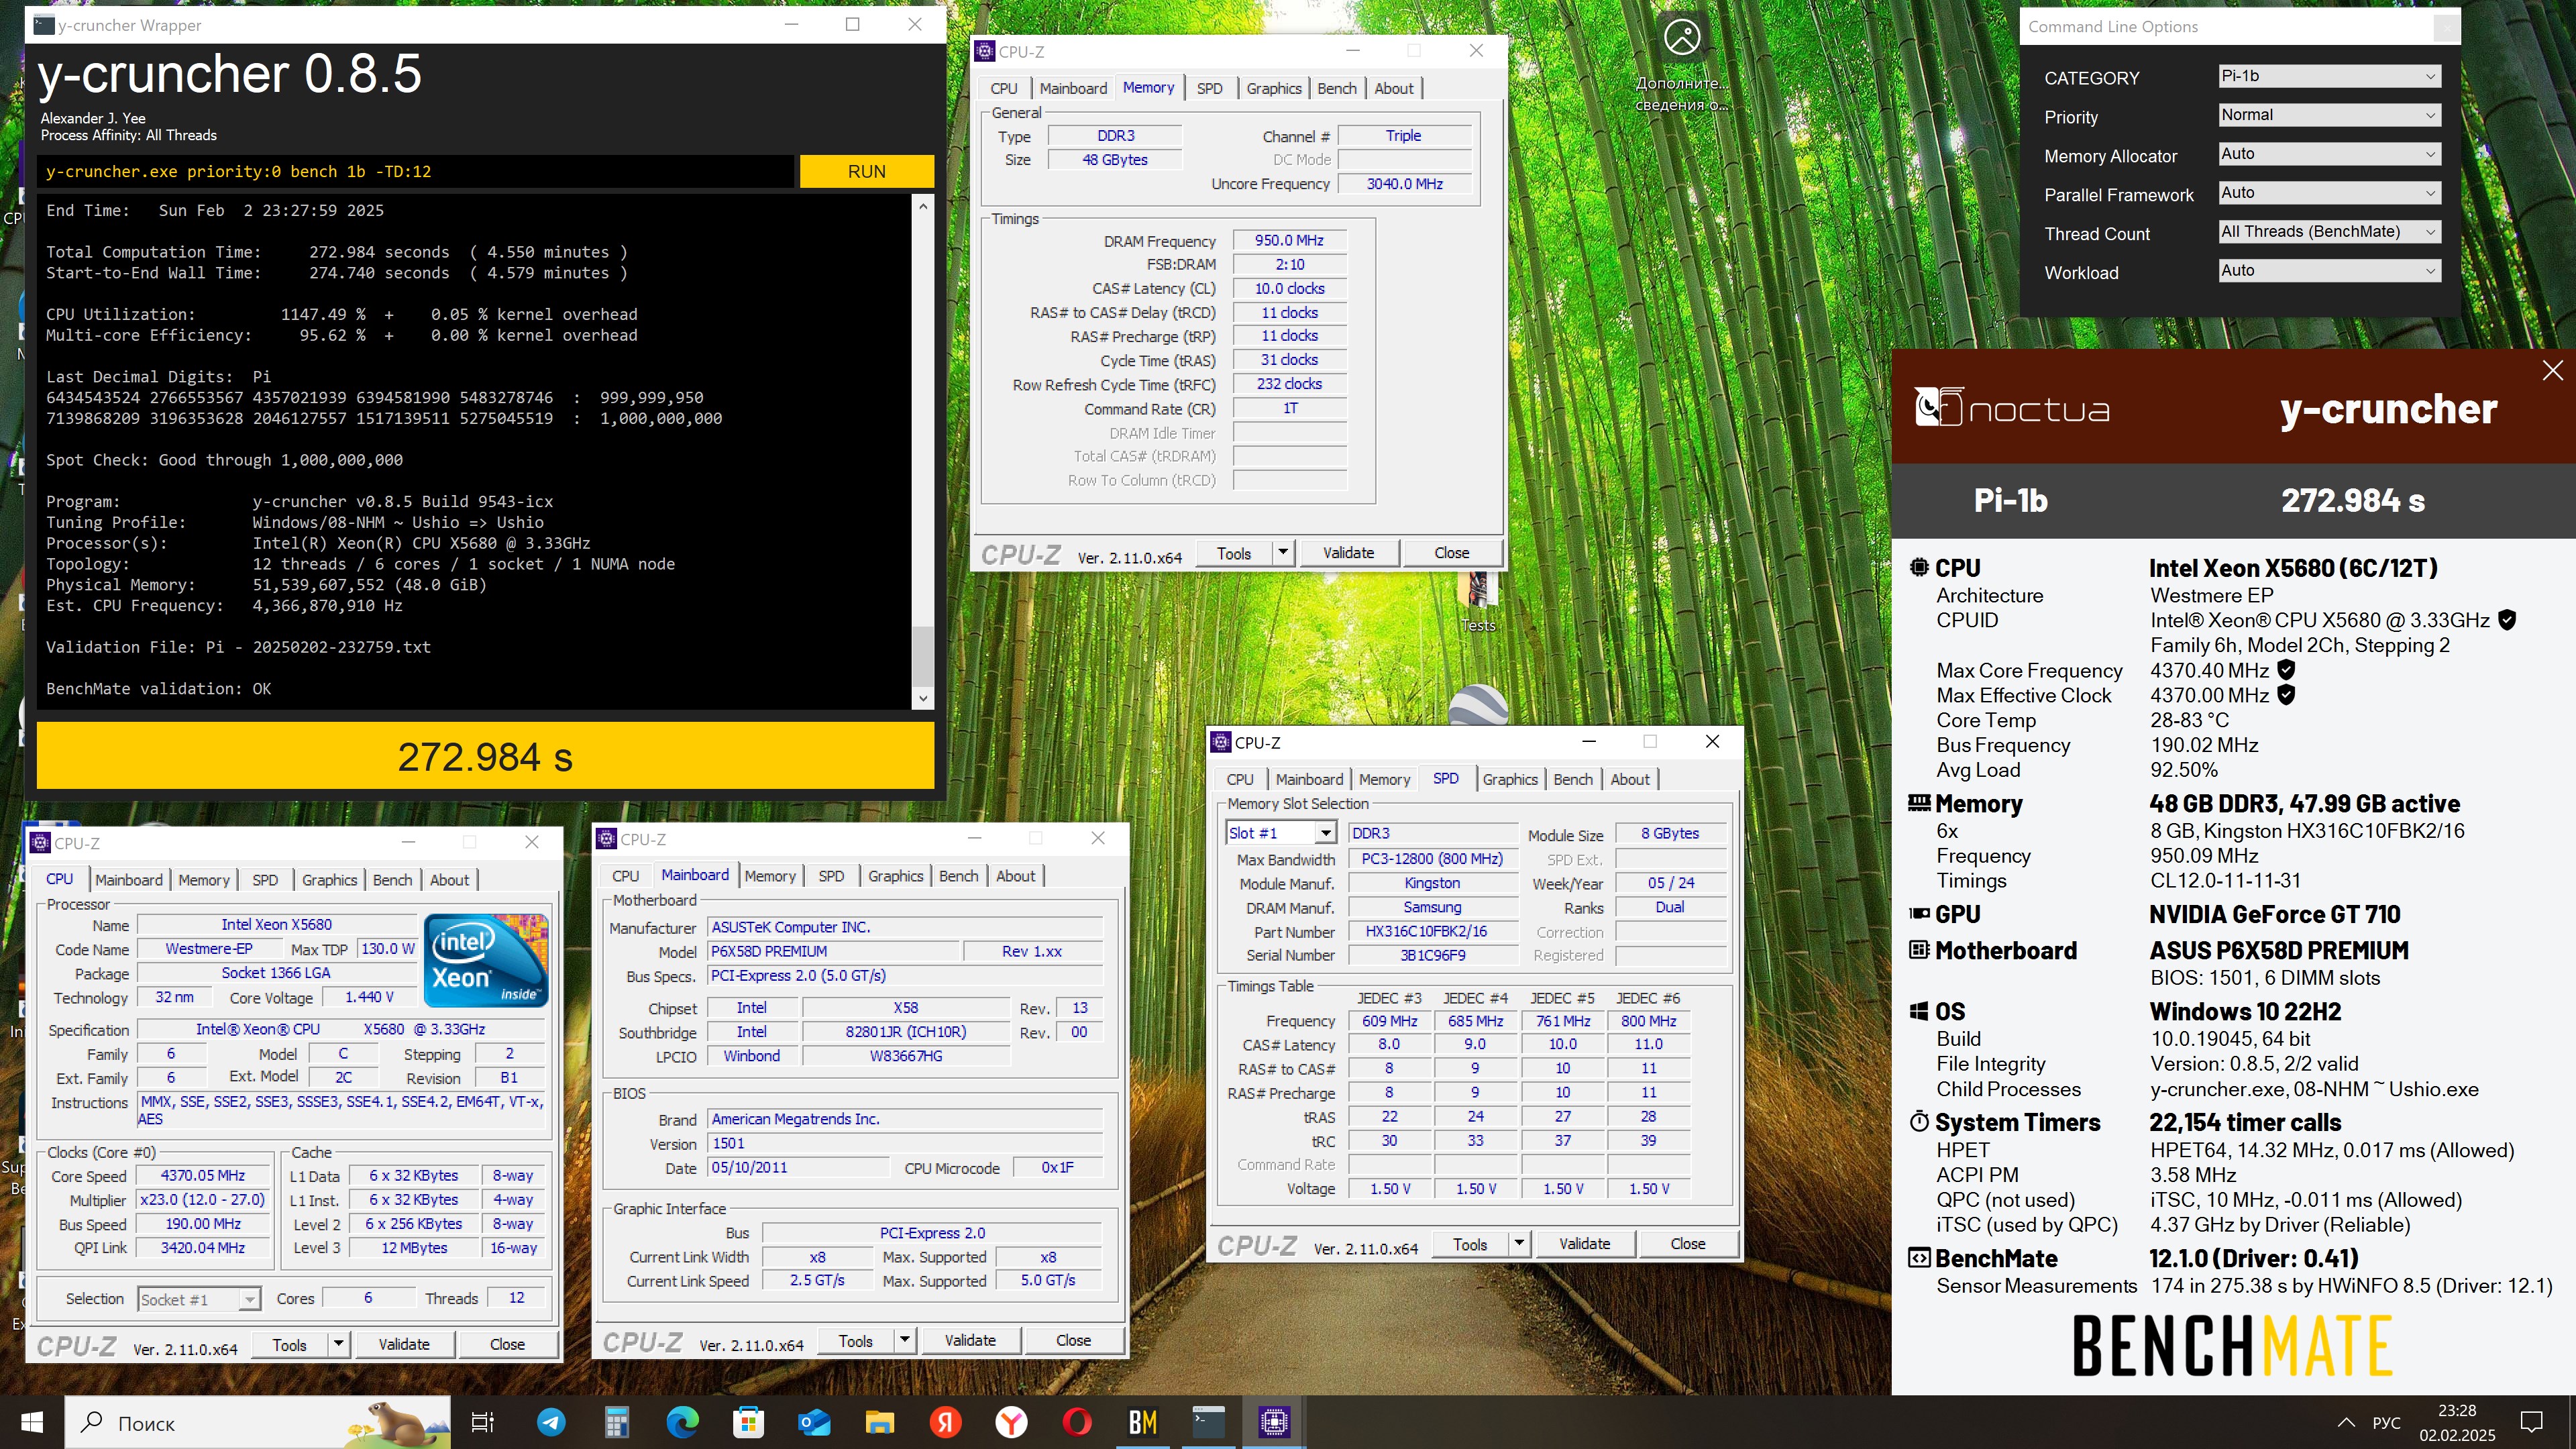Click the noctua logo in BenchMate panel

2012,408
